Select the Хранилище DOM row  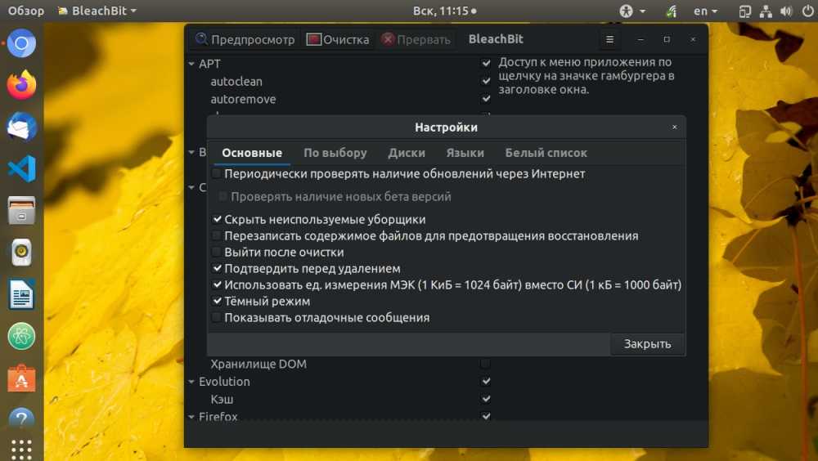pos(339,364)
